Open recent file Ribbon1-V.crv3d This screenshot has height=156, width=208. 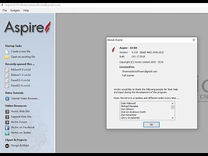(20, 75)
